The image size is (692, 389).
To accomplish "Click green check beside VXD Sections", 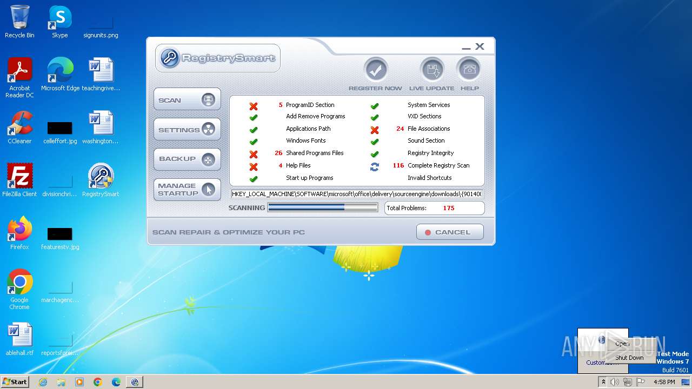I will coord(374,117).
